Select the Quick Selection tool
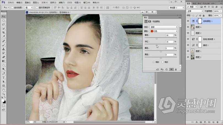 tap(4, 29)
